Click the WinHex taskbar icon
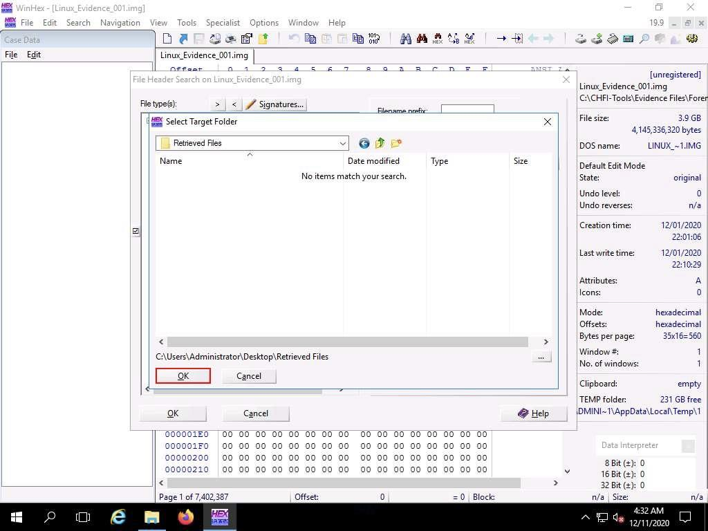 coord(219,517)
